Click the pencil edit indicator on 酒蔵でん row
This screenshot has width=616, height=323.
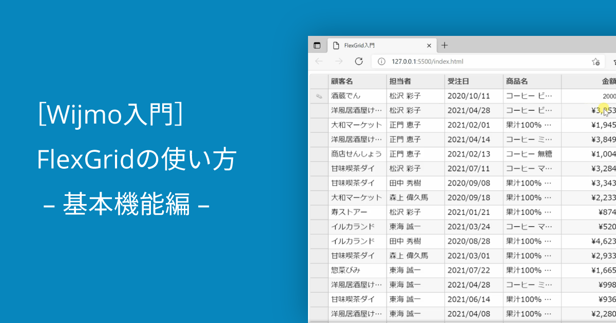(x=320, y=95)
